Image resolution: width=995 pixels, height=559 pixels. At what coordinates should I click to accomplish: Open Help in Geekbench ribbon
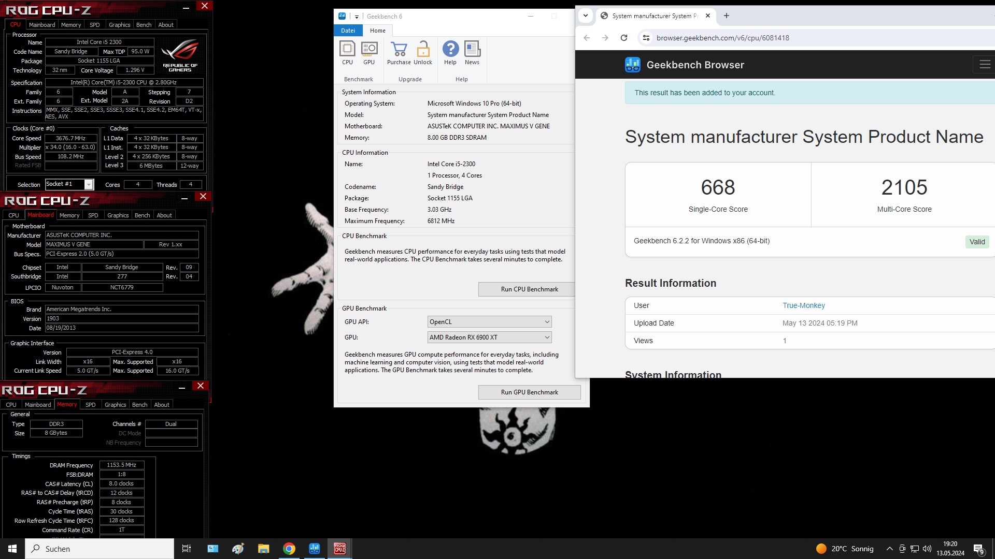450,53
